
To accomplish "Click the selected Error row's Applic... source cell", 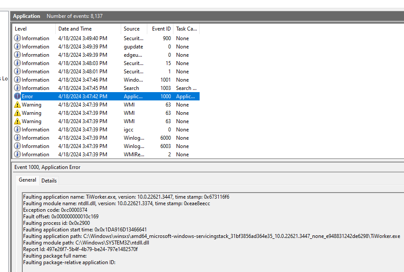I will coord(133,96).
